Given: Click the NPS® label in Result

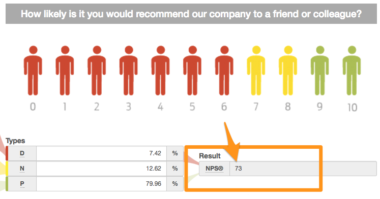Looking at the screenshot, I should tap(215, 169).
